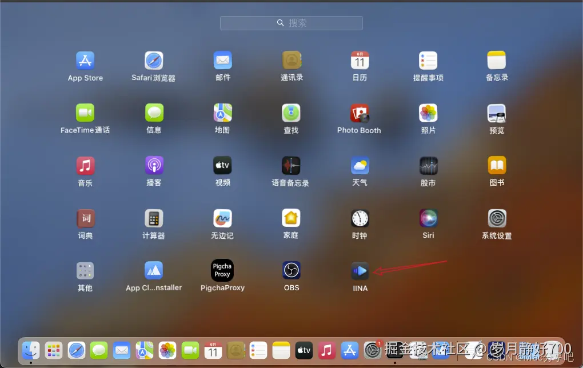Open Mail from the Dock
The image size is (583, 368).
click(122, 350)
